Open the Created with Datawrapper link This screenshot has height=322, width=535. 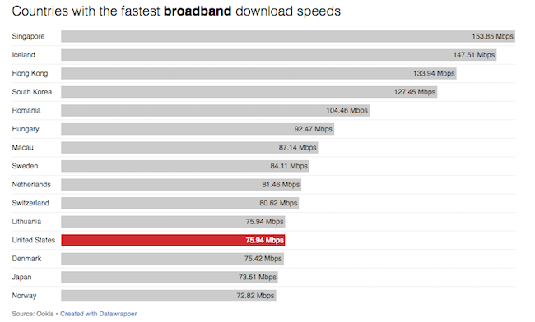pyautogui.click(x=98, y=314)
